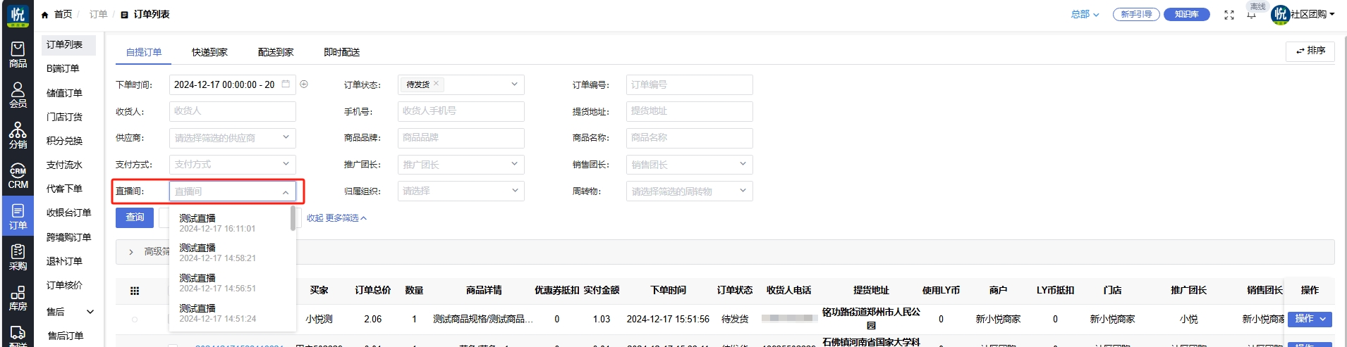
Task: Select 测试直播 option dated 16:11:01
Action: point(230,223)
